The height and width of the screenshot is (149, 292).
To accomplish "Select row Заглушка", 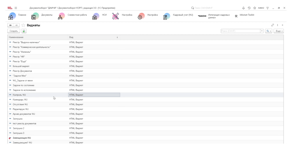I will tap(146, 119).
